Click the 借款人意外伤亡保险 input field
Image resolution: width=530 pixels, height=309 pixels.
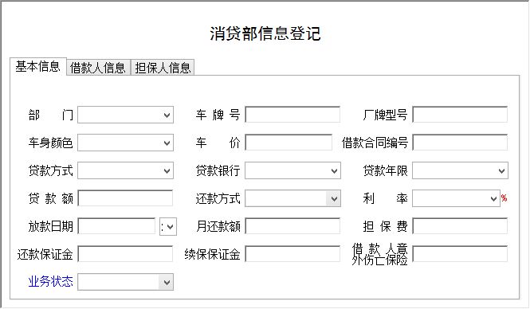[x=460, y=254]
